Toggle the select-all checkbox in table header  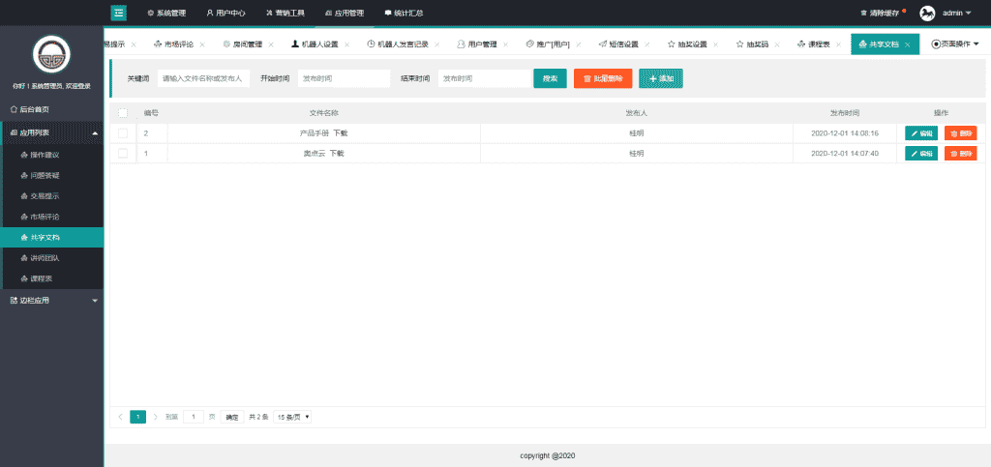(x=123, y=113)
